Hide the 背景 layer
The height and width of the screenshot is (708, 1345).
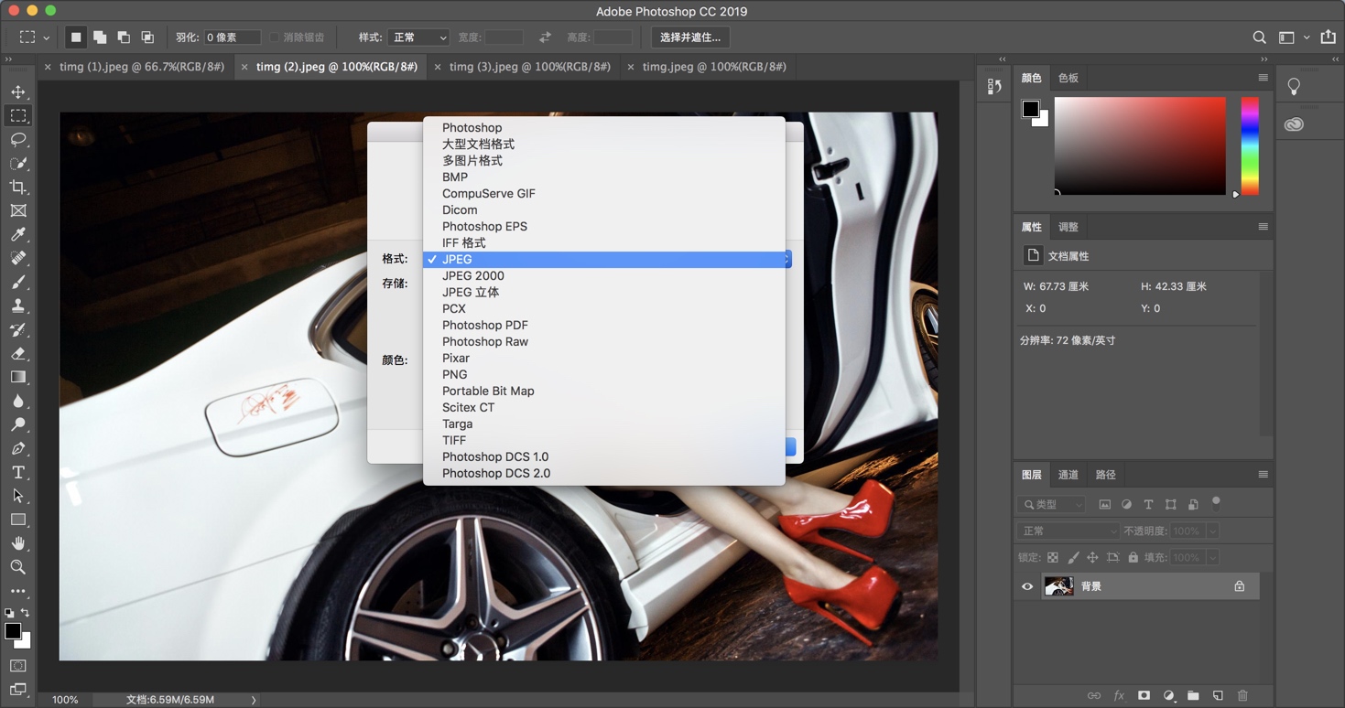tap(1026, 586)
